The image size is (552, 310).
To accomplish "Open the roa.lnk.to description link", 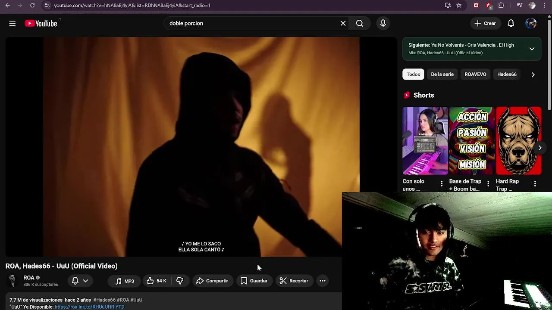I will [x=89, y=307].
